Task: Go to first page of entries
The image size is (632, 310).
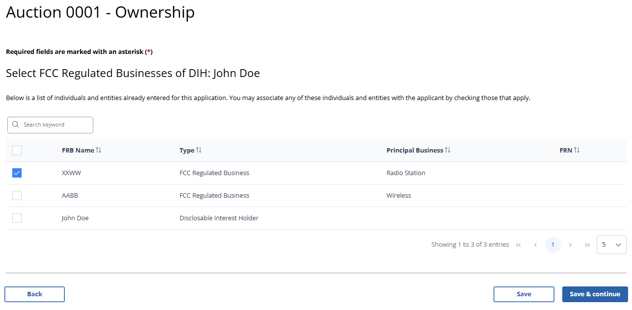Action: tap(518, 245)
